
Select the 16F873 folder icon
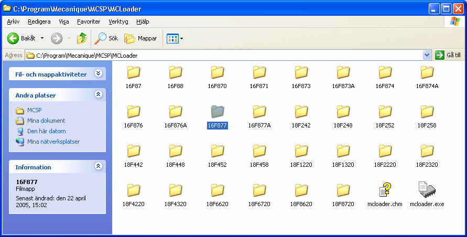(x=301, y=72)
